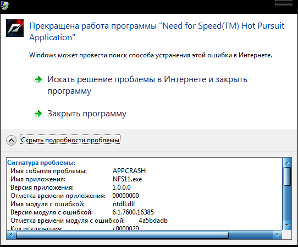Screen dimensions: 298x247
Task: Click the left arrow of horizontal scrollbar
Action: pyautogui.click(x=11, y=235)
